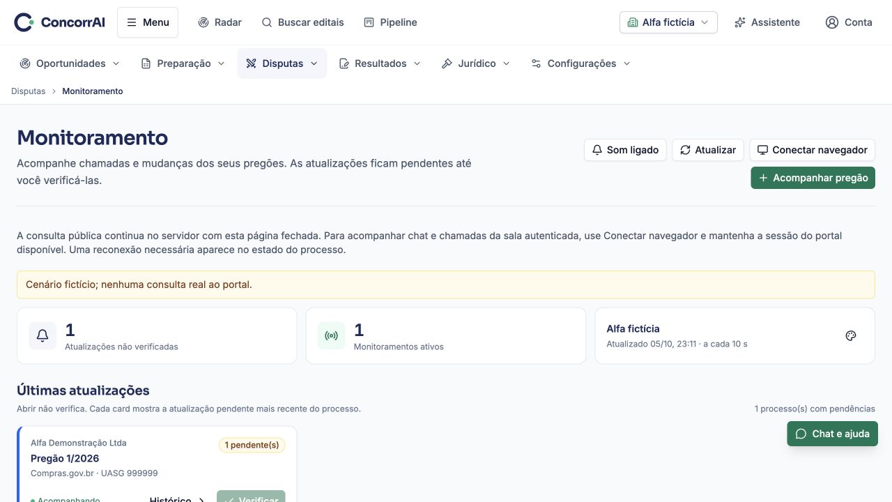Open Chat e ajuda
This screenshot has height=502, width=892.
(833, 434)
